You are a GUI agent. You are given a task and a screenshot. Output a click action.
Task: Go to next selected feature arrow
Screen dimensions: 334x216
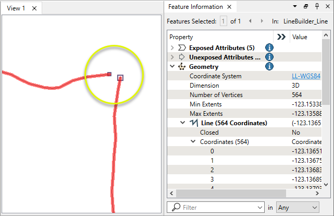point(261,21)
